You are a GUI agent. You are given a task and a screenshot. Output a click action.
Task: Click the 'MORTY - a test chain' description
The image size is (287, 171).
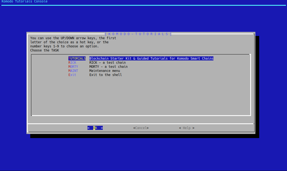click(108, 67)
